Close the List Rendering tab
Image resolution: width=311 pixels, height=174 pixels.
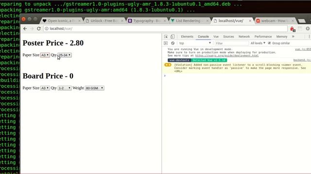tap(207, 21)
